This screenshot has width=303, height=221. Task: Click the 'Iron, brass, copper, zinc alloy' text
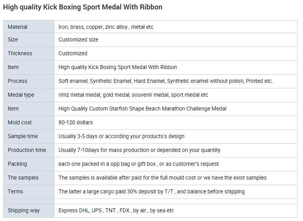[x=106, y=27]
